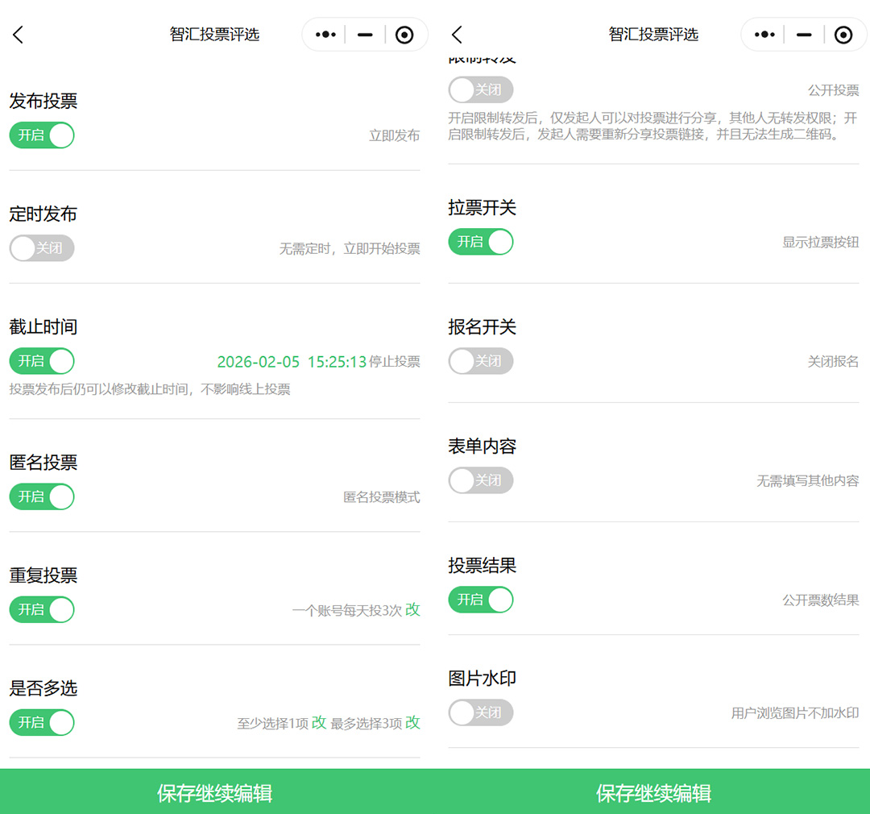This screenshot has width=870, height=814.
Task: Close the right panel with the circle icon
Action: (843, 35)
